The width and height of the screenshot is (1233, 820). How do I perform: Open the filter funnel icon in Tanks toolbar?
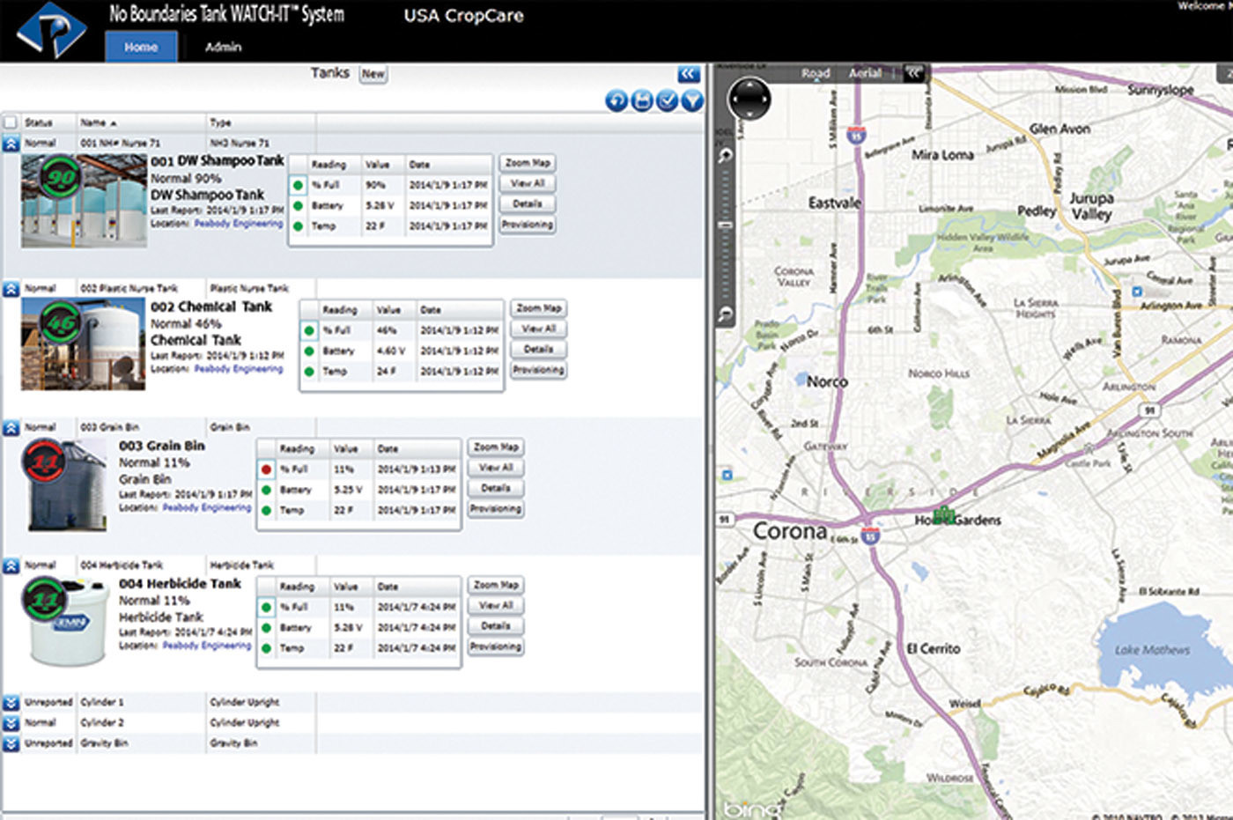pyautogui.click(x=693, y=100)
